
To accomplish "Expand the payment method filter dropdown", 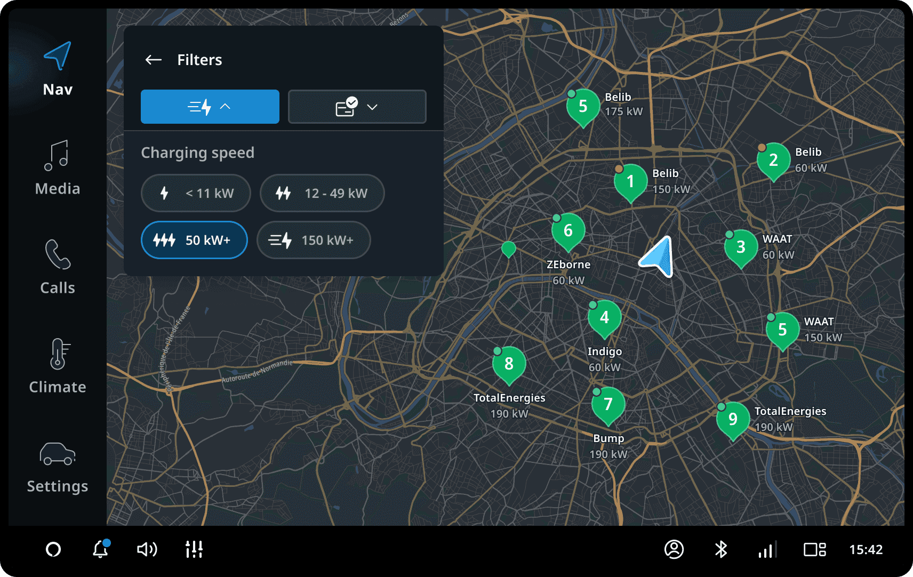I will [x=357, y=107].
